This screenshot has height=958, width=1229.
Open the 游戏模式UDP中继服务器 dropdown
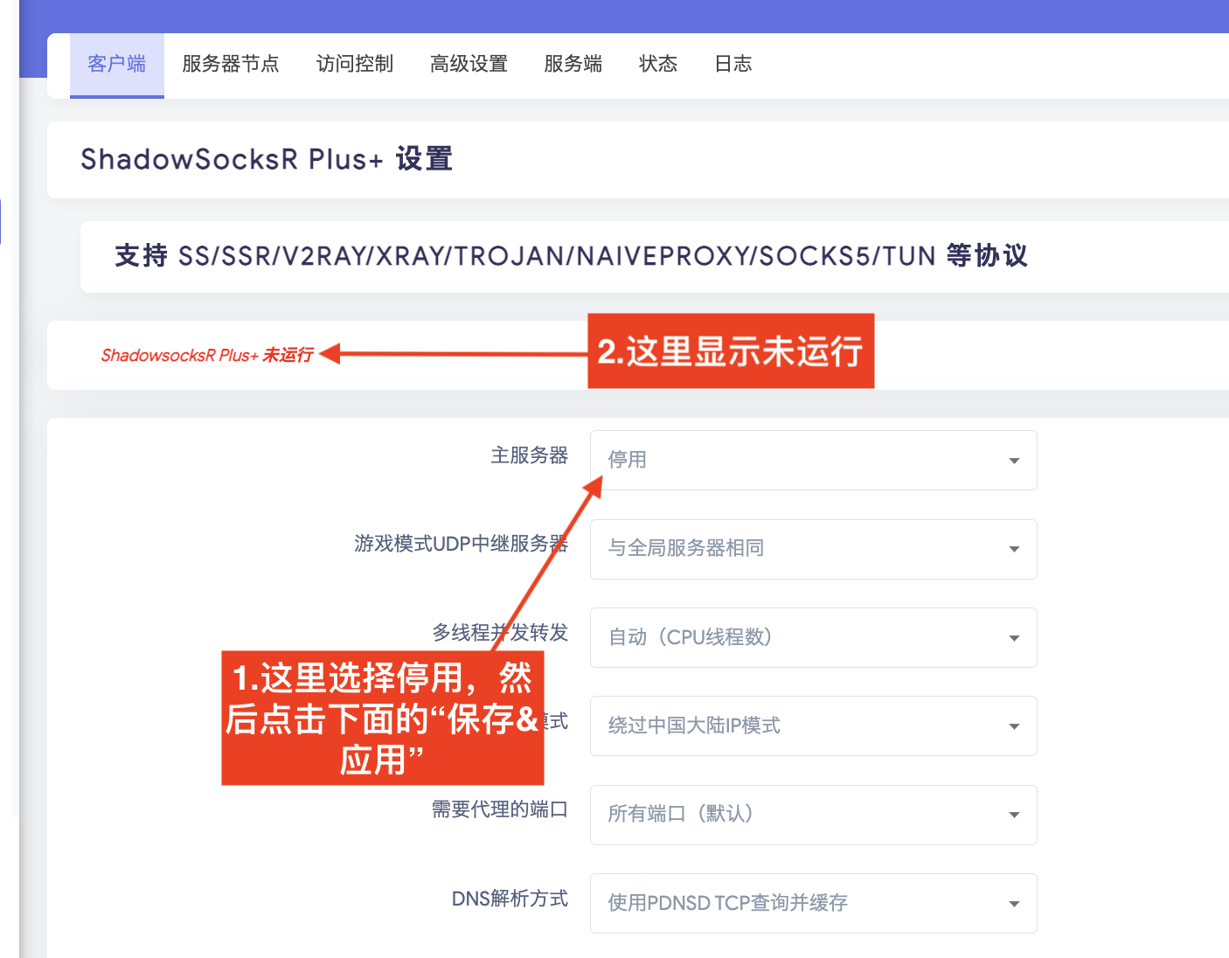tap(813, 549)
